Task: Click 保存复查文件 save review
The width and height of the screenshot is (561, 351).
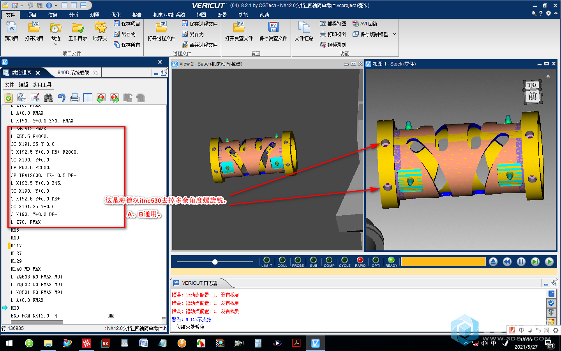Action: pos(273,31)
